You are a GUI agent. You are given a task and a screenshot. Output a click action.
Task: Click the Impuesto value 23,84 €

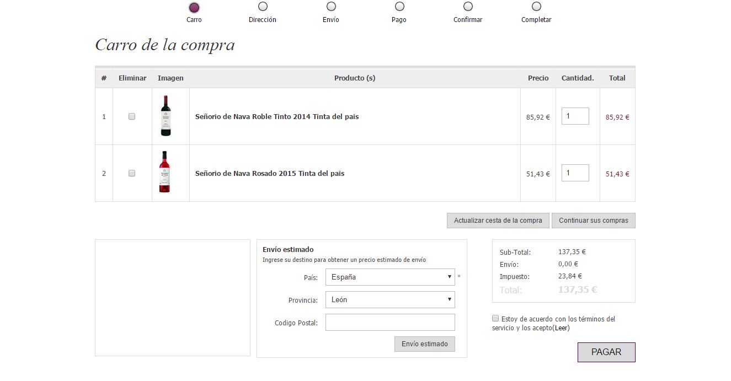(x=570, y=276)
